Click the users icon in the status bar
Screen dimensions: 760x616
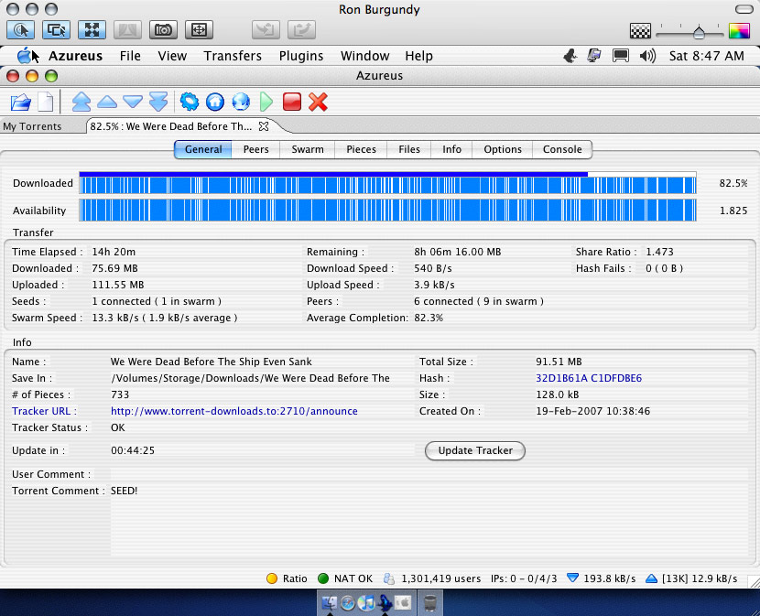pyautogui.click(x=389, y=578)
